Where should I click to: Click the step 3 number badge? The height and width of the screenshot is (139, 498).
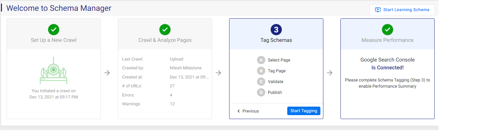(276, 30)
